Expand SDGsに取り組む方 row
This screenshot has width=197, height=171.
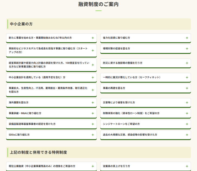tap(51, 135)
